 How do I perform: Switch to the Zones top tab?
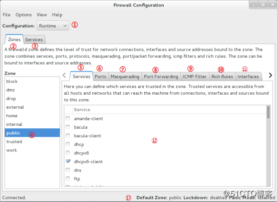coord(15,40)
